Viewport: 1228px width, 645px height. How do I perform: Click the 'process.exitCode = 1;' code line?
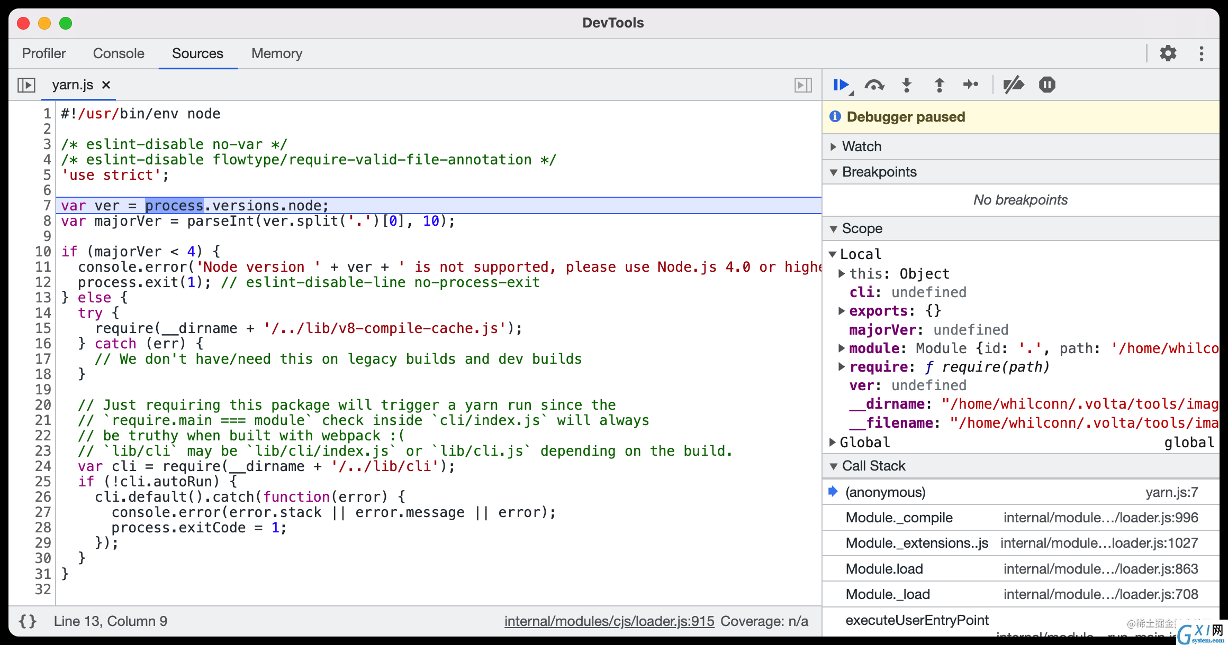point(199,528)
